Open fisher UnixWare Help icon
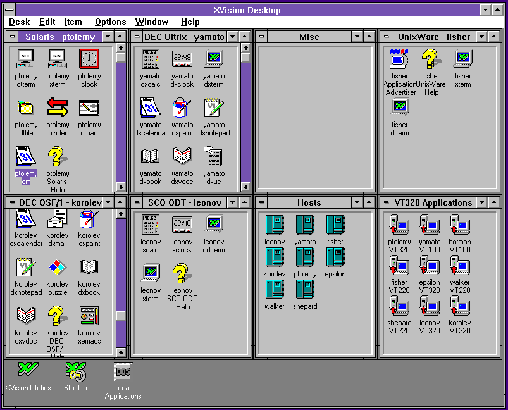The height and width of the screenshot is (410, 508). pyautogui.click(x=431, y=59)
